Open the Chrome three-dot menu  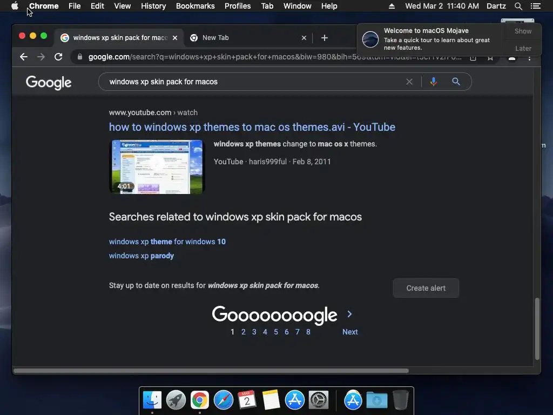pos(529,57)
